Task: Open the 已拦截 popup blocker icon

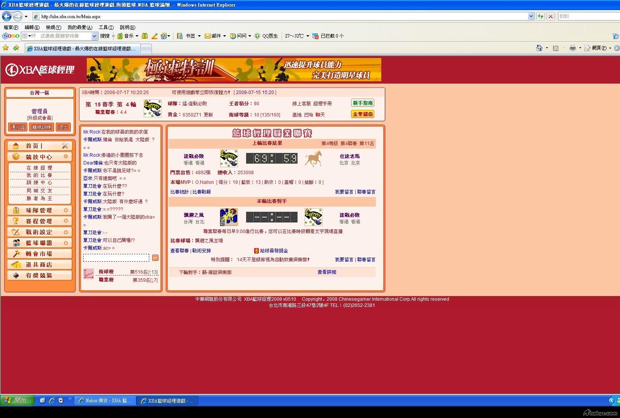Action: pyautogui.click(x=315, y=36)
